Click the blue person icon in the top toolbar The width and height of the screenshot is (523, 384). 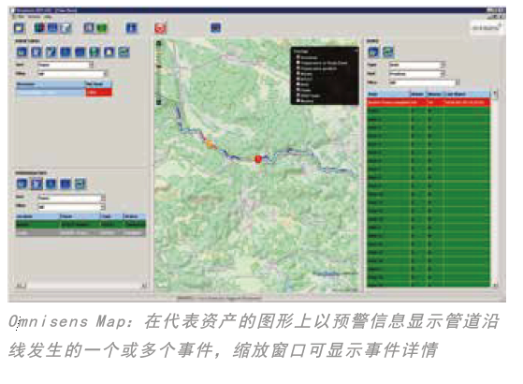[x=131, y=28]
